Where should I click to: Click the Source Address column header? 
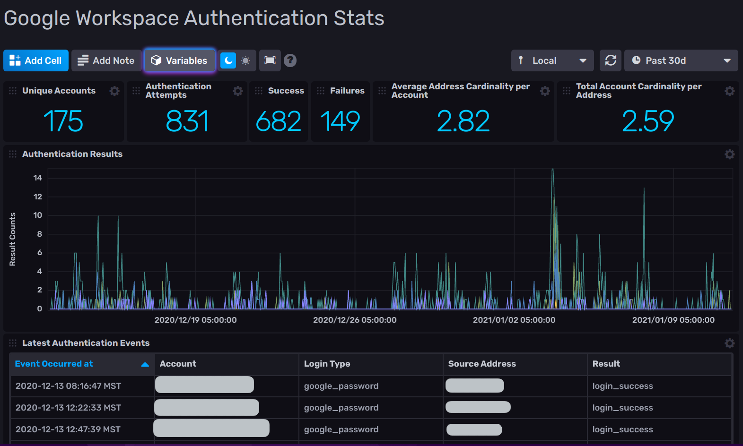[482, 364]
